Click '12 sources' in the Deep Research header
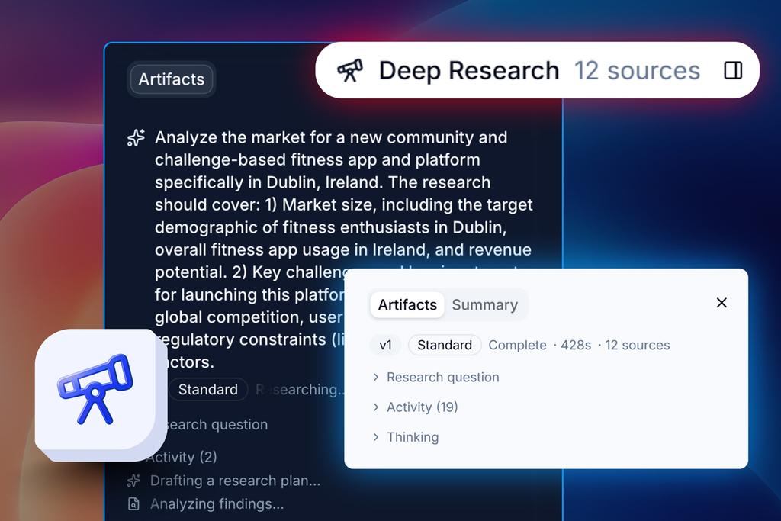Viewport: 781px width, 521px height. pos(637,71)
